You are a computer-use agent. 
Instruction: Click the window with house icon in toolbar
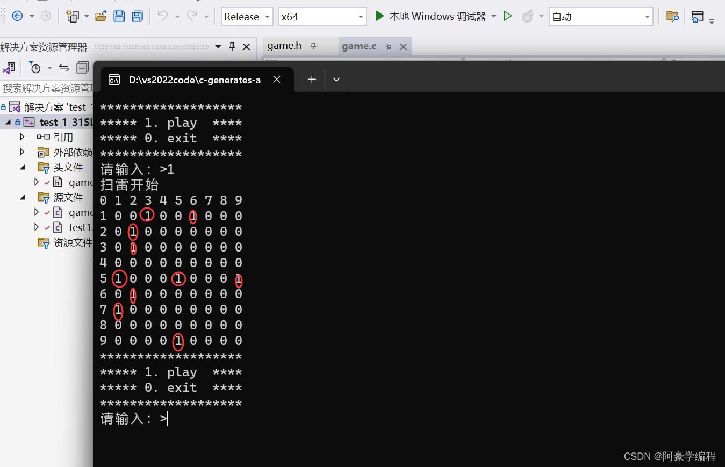click(x=698, y=16)
